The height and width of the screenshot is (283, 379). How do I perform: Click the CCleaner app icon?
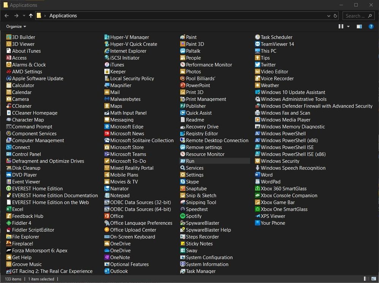pyautogui.click(x=9, y=106)
